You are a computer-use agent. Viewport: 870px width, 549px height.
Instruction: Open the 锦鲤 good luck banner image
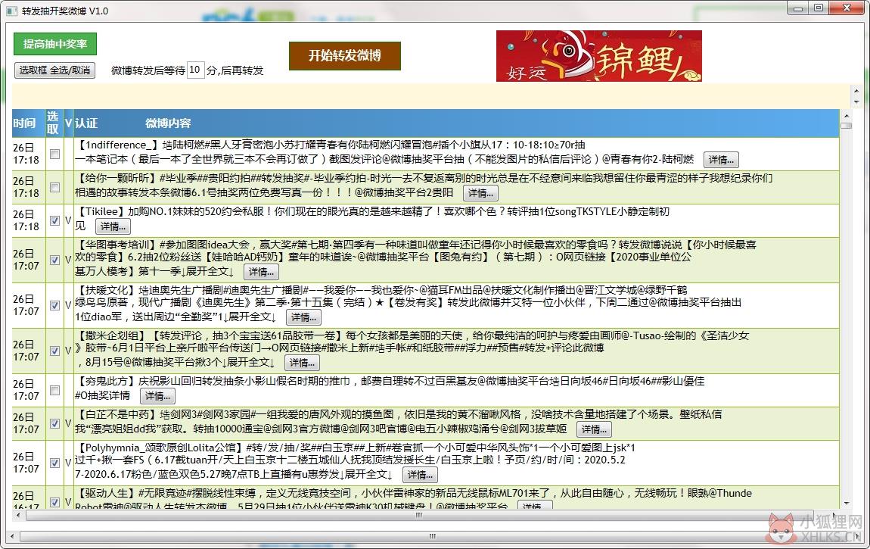(x=598, y=56)
